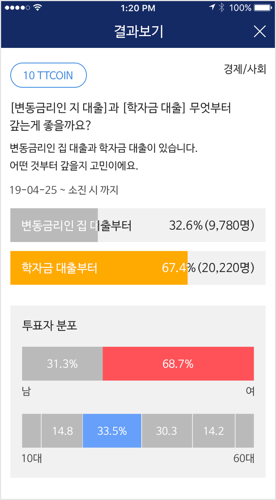Tap the leftmost 10대 age segment

point(31,431)
